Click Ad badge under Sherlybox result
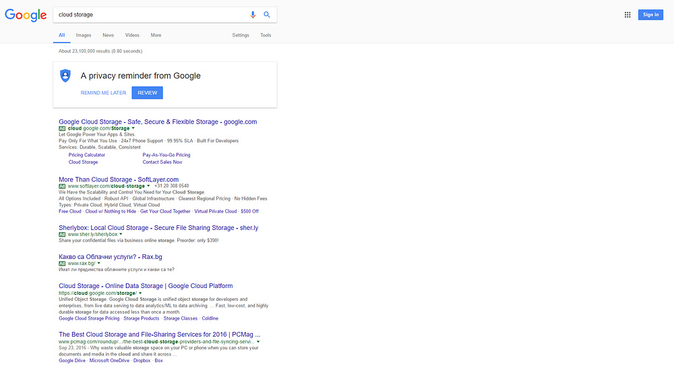This screenshot has height=373, width=674. [62, 235]
